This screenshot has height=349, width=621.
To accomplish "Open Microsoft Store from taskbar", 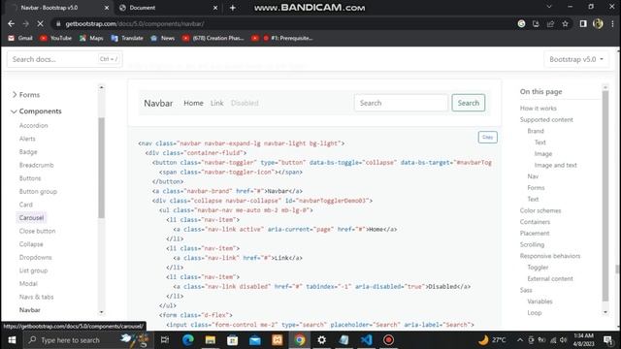I will click(x=233, y=340).
